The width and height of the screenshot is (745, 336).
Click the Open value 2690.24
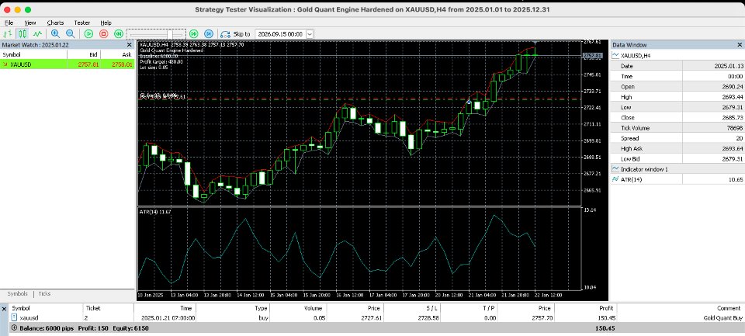(x=733, y=87)
